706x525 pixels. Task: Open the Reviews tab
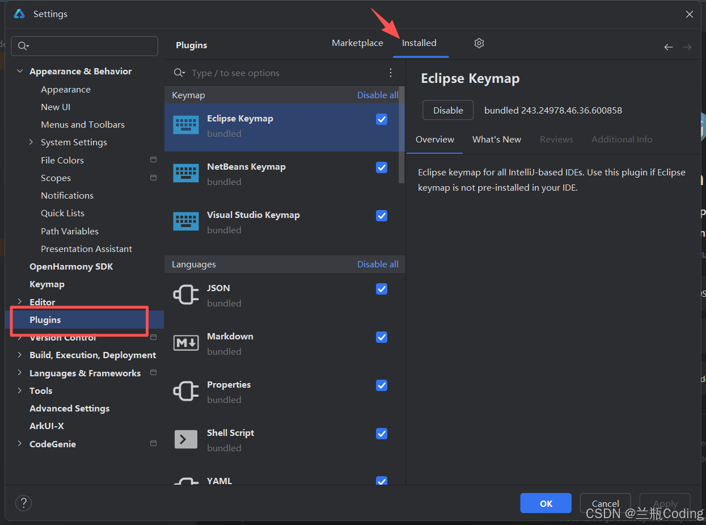556,140
